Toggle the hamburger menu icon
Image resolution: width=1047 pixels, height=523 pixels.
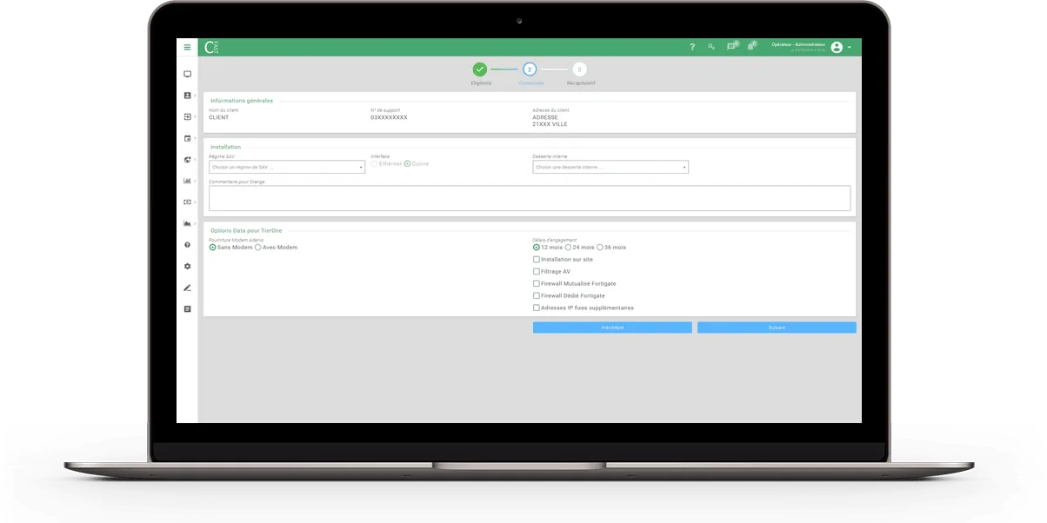click(x=187, y=48)
